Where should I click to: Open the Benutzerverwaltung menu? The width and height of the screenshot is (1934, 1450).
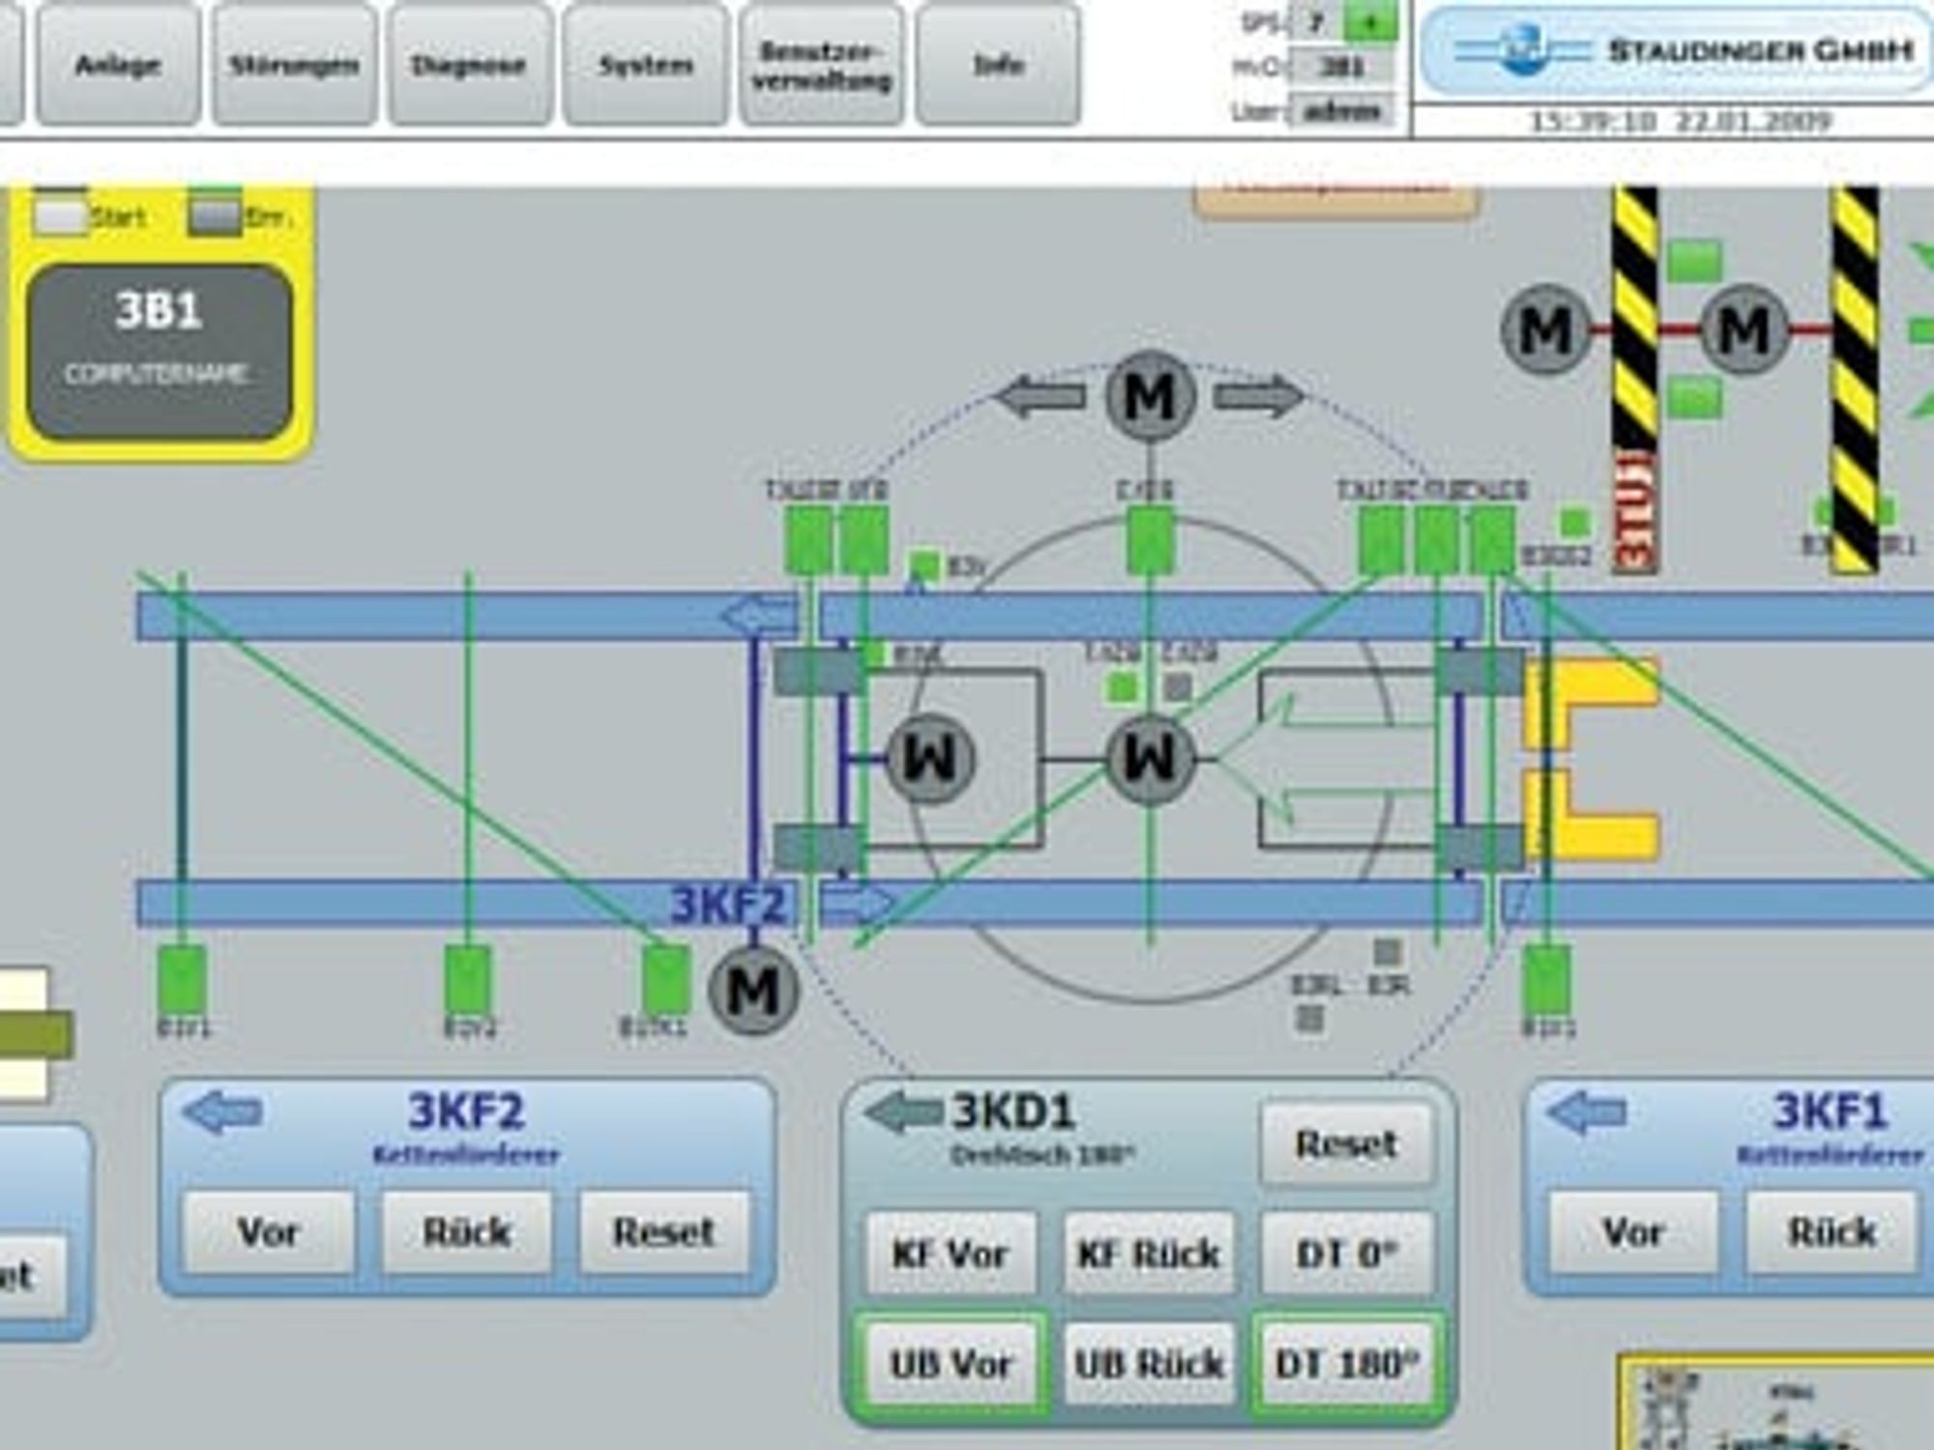822,64
